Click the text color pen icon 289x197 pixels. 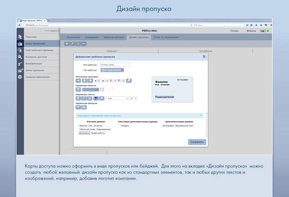pos(102,98)
